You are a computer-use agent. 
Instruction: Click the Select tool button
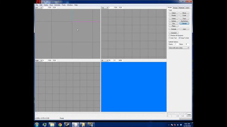point(173,13)
